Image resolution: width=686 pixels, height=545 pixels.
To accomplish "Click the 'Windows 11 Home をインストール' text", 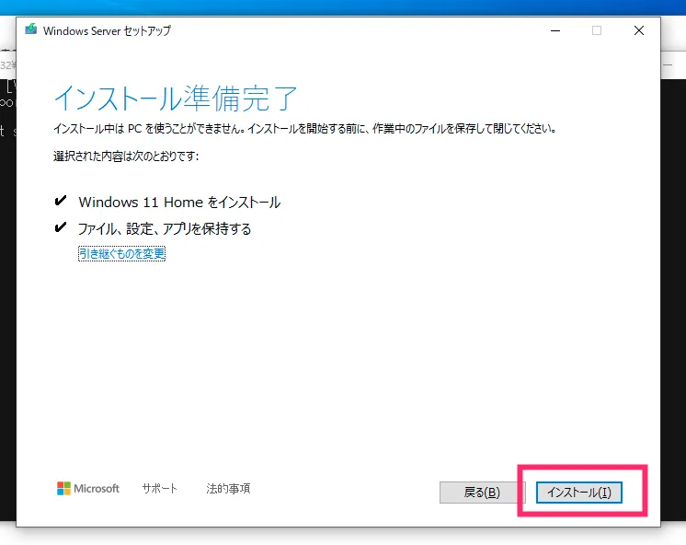I will pos(179,202).
